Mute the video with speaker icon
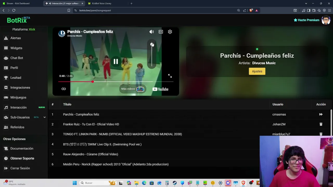Image resolution: width=333 pixels, height=187 pixels. click(x=152, y=32)
